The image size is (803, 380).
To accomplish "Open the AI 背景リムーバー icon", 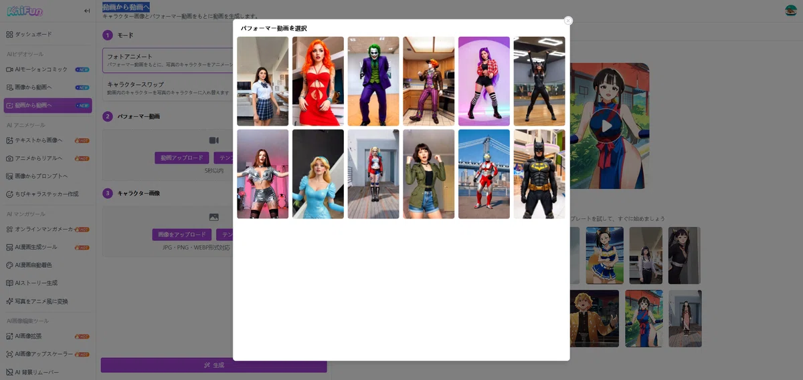I will pyautogui.click(x=9, y=372).
